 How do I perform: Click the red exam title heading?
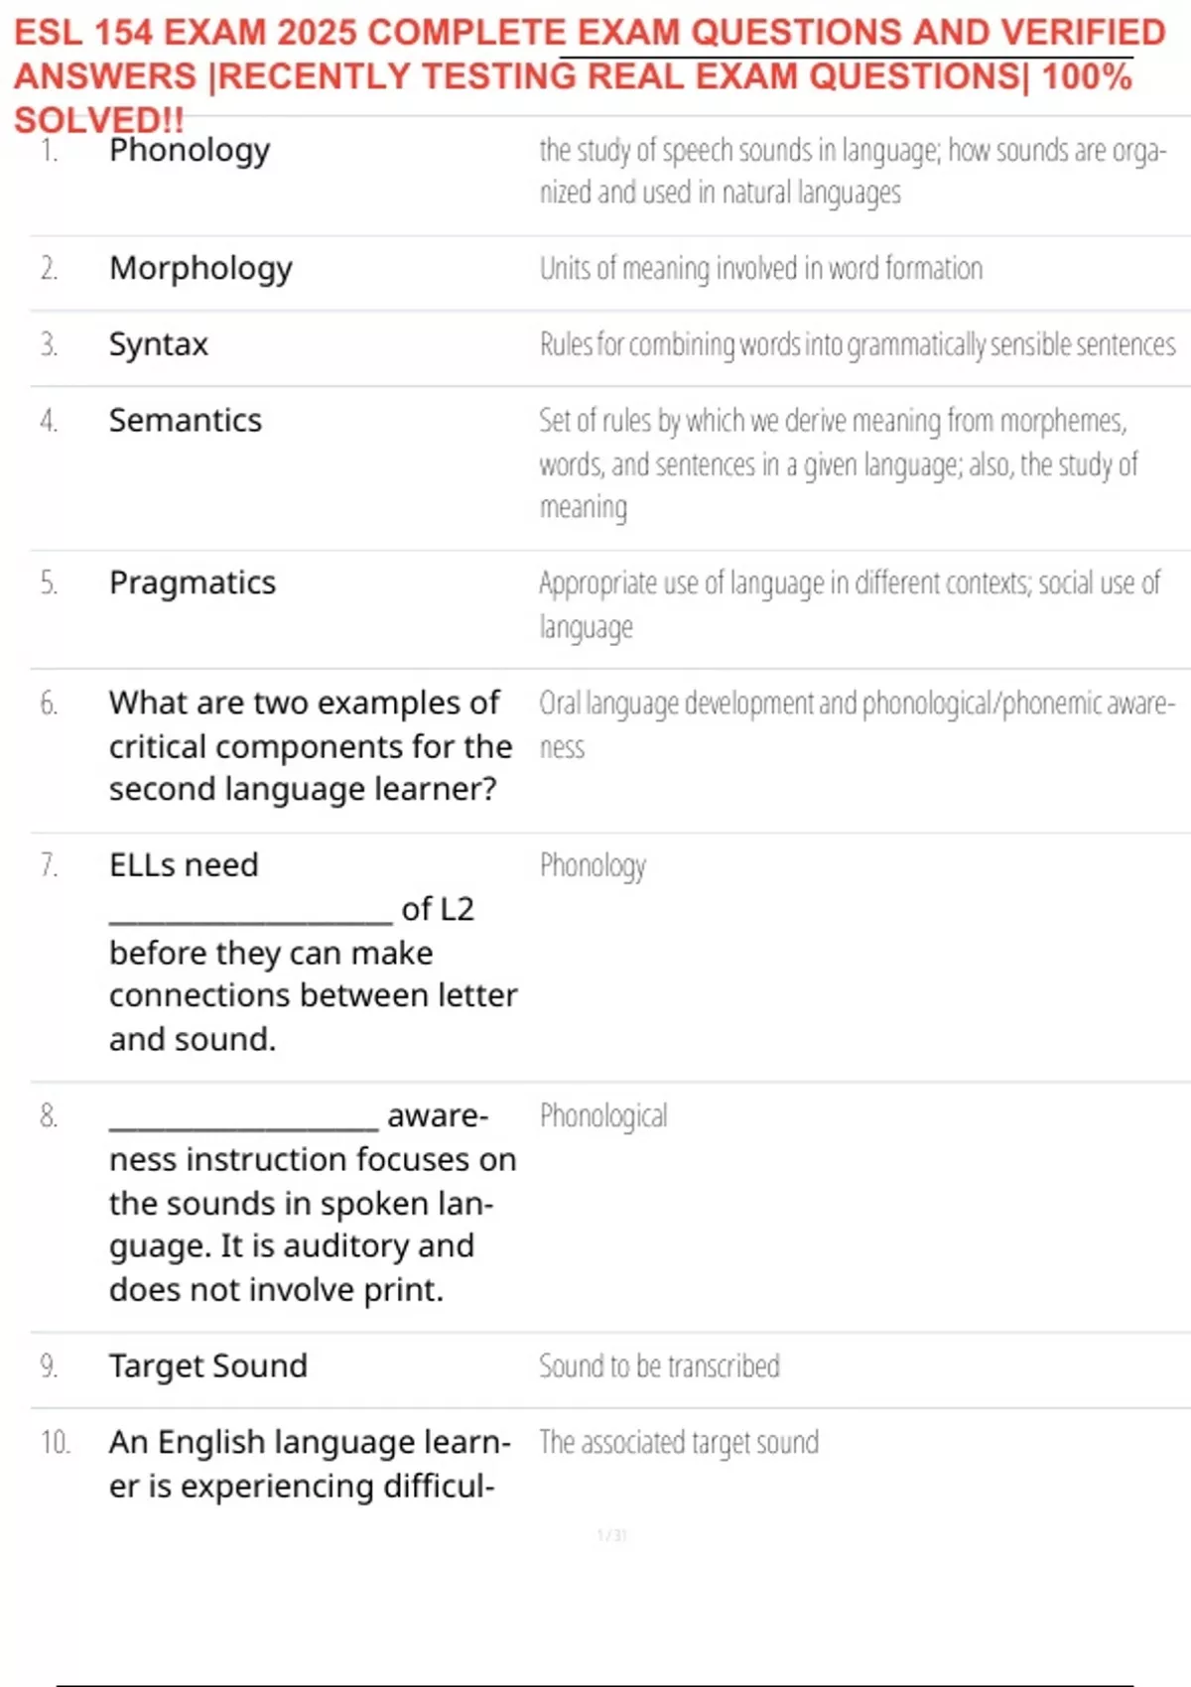pos(590,76)
